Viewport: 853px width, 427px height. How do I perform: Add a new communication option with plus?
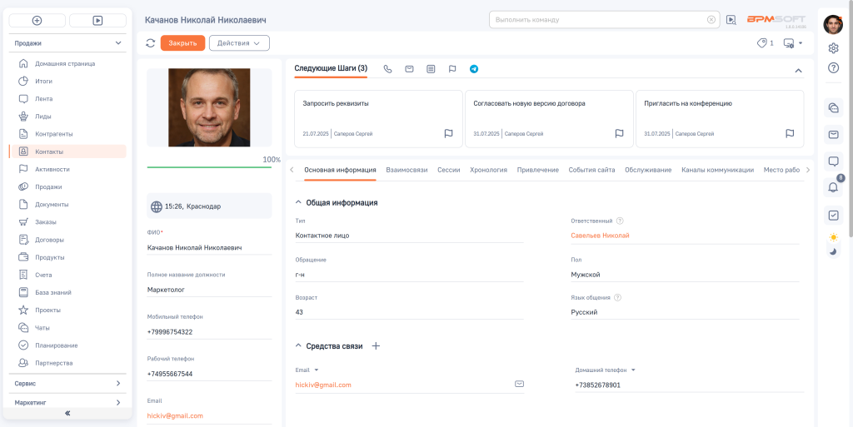click(376, 346)
